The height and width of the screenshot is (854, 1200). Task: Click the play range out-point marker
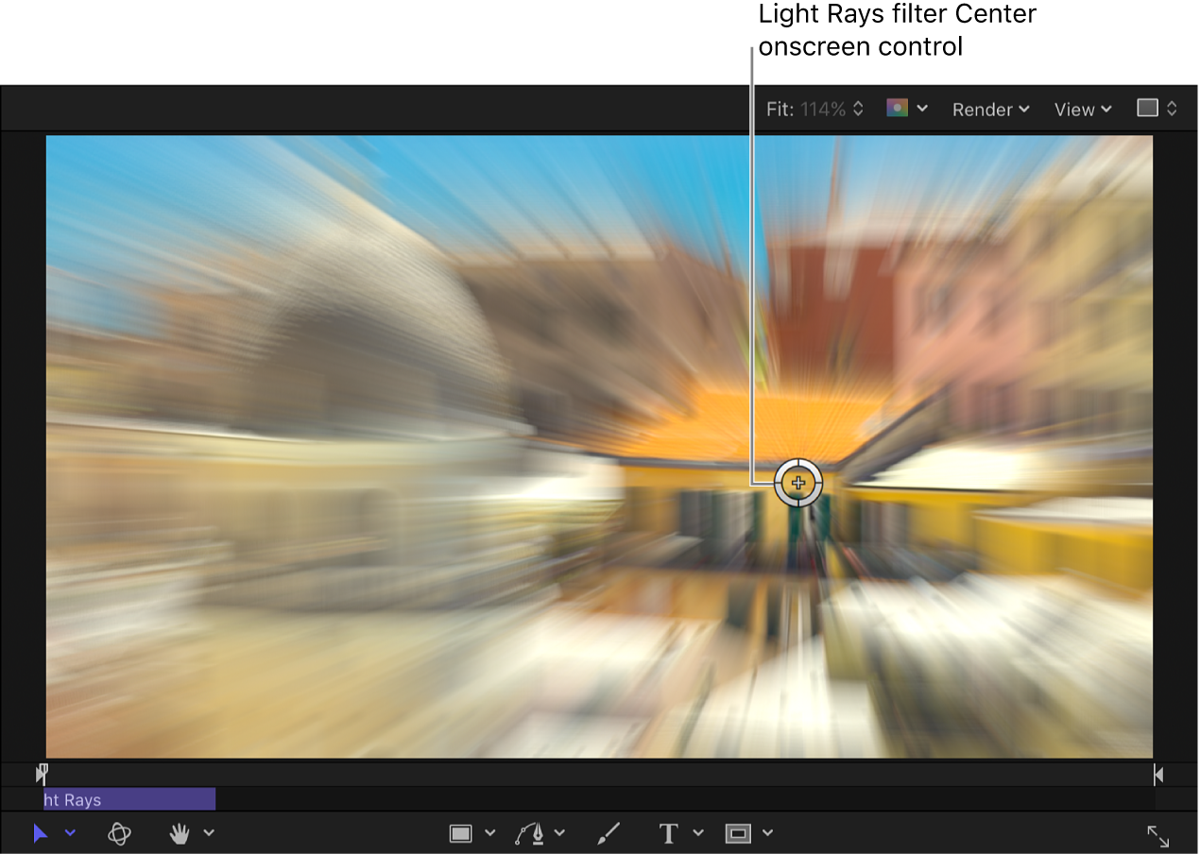pos(1158,774)
